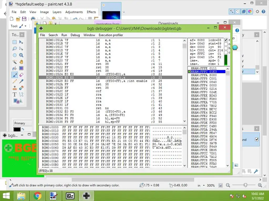Toggle the z flag checkbox

point(226,40)
